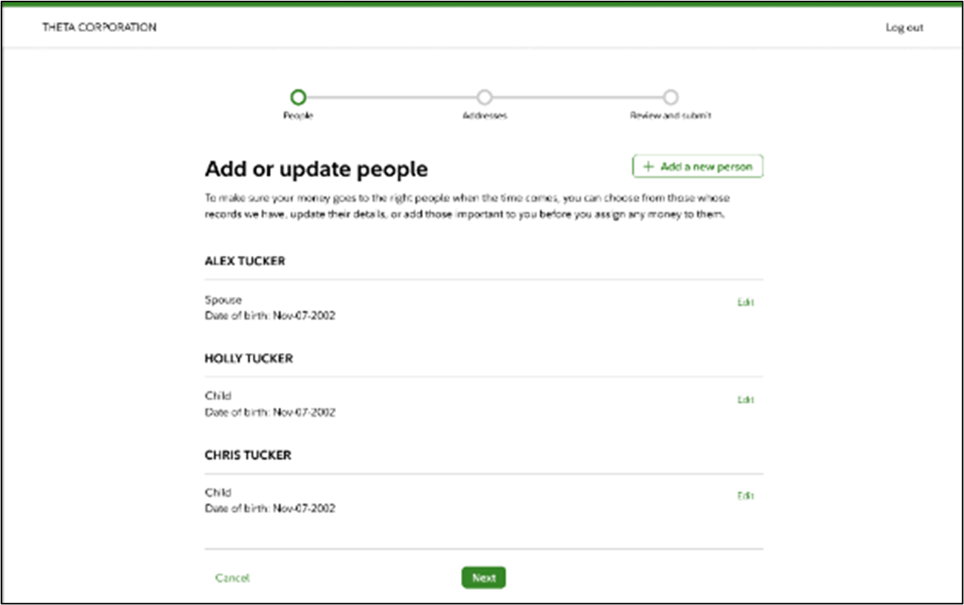The image size is (964, 605).
Task: Select the CHRIS TUCKER name heading
Action: tap(247, 455)
